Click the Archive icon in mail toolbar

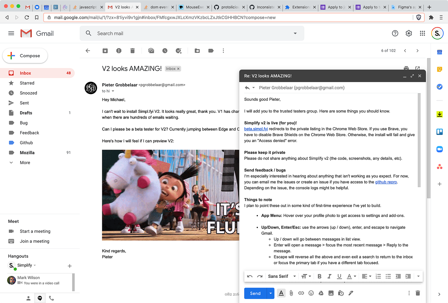click(105, 51)
